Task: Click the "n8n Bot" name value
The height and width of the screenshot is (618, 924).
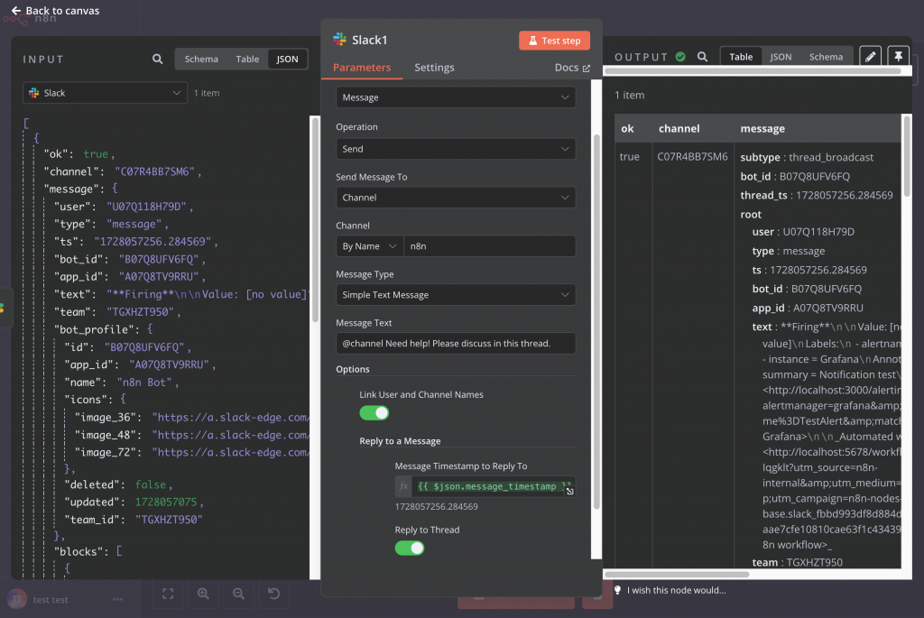Action: 144,383
